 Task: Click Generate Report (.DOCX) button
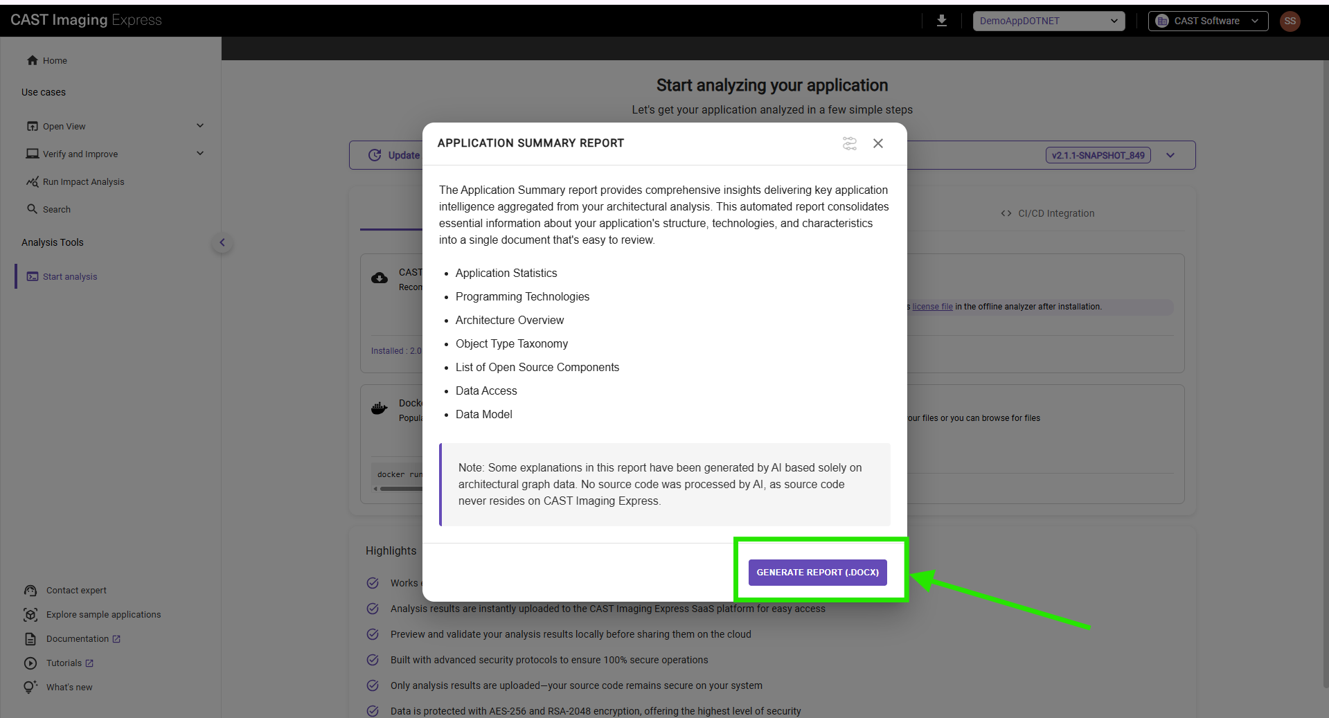click(x=817, y=573)
